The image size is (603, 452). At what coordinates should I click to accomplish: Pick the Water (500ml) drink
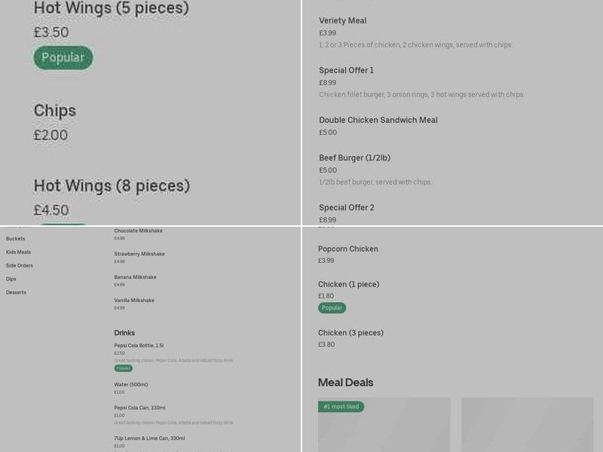pyautogui.click(x=131, y=385)
